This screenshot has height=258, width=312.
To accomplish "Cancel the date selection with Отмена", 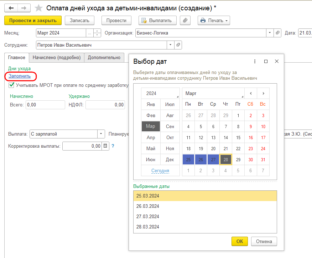I will (x=264, y=241).
